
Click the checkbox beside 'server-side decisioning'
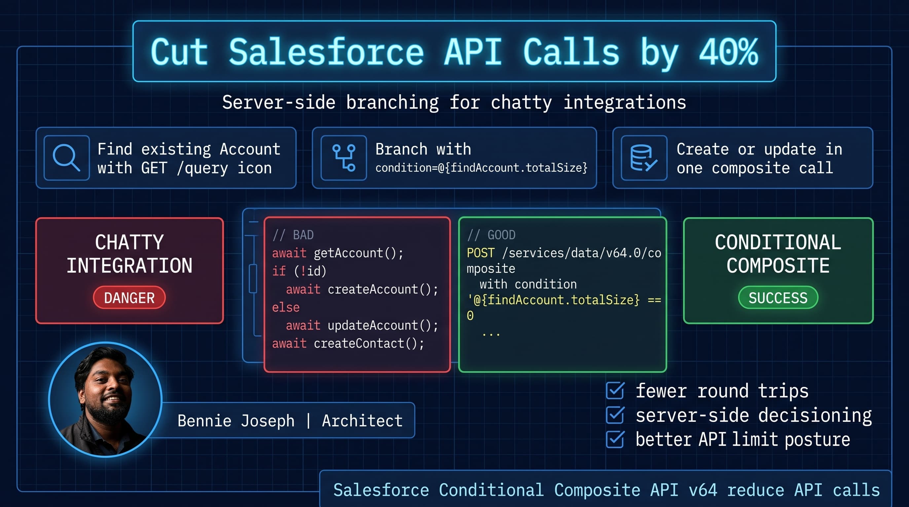(x=615, y=415)
